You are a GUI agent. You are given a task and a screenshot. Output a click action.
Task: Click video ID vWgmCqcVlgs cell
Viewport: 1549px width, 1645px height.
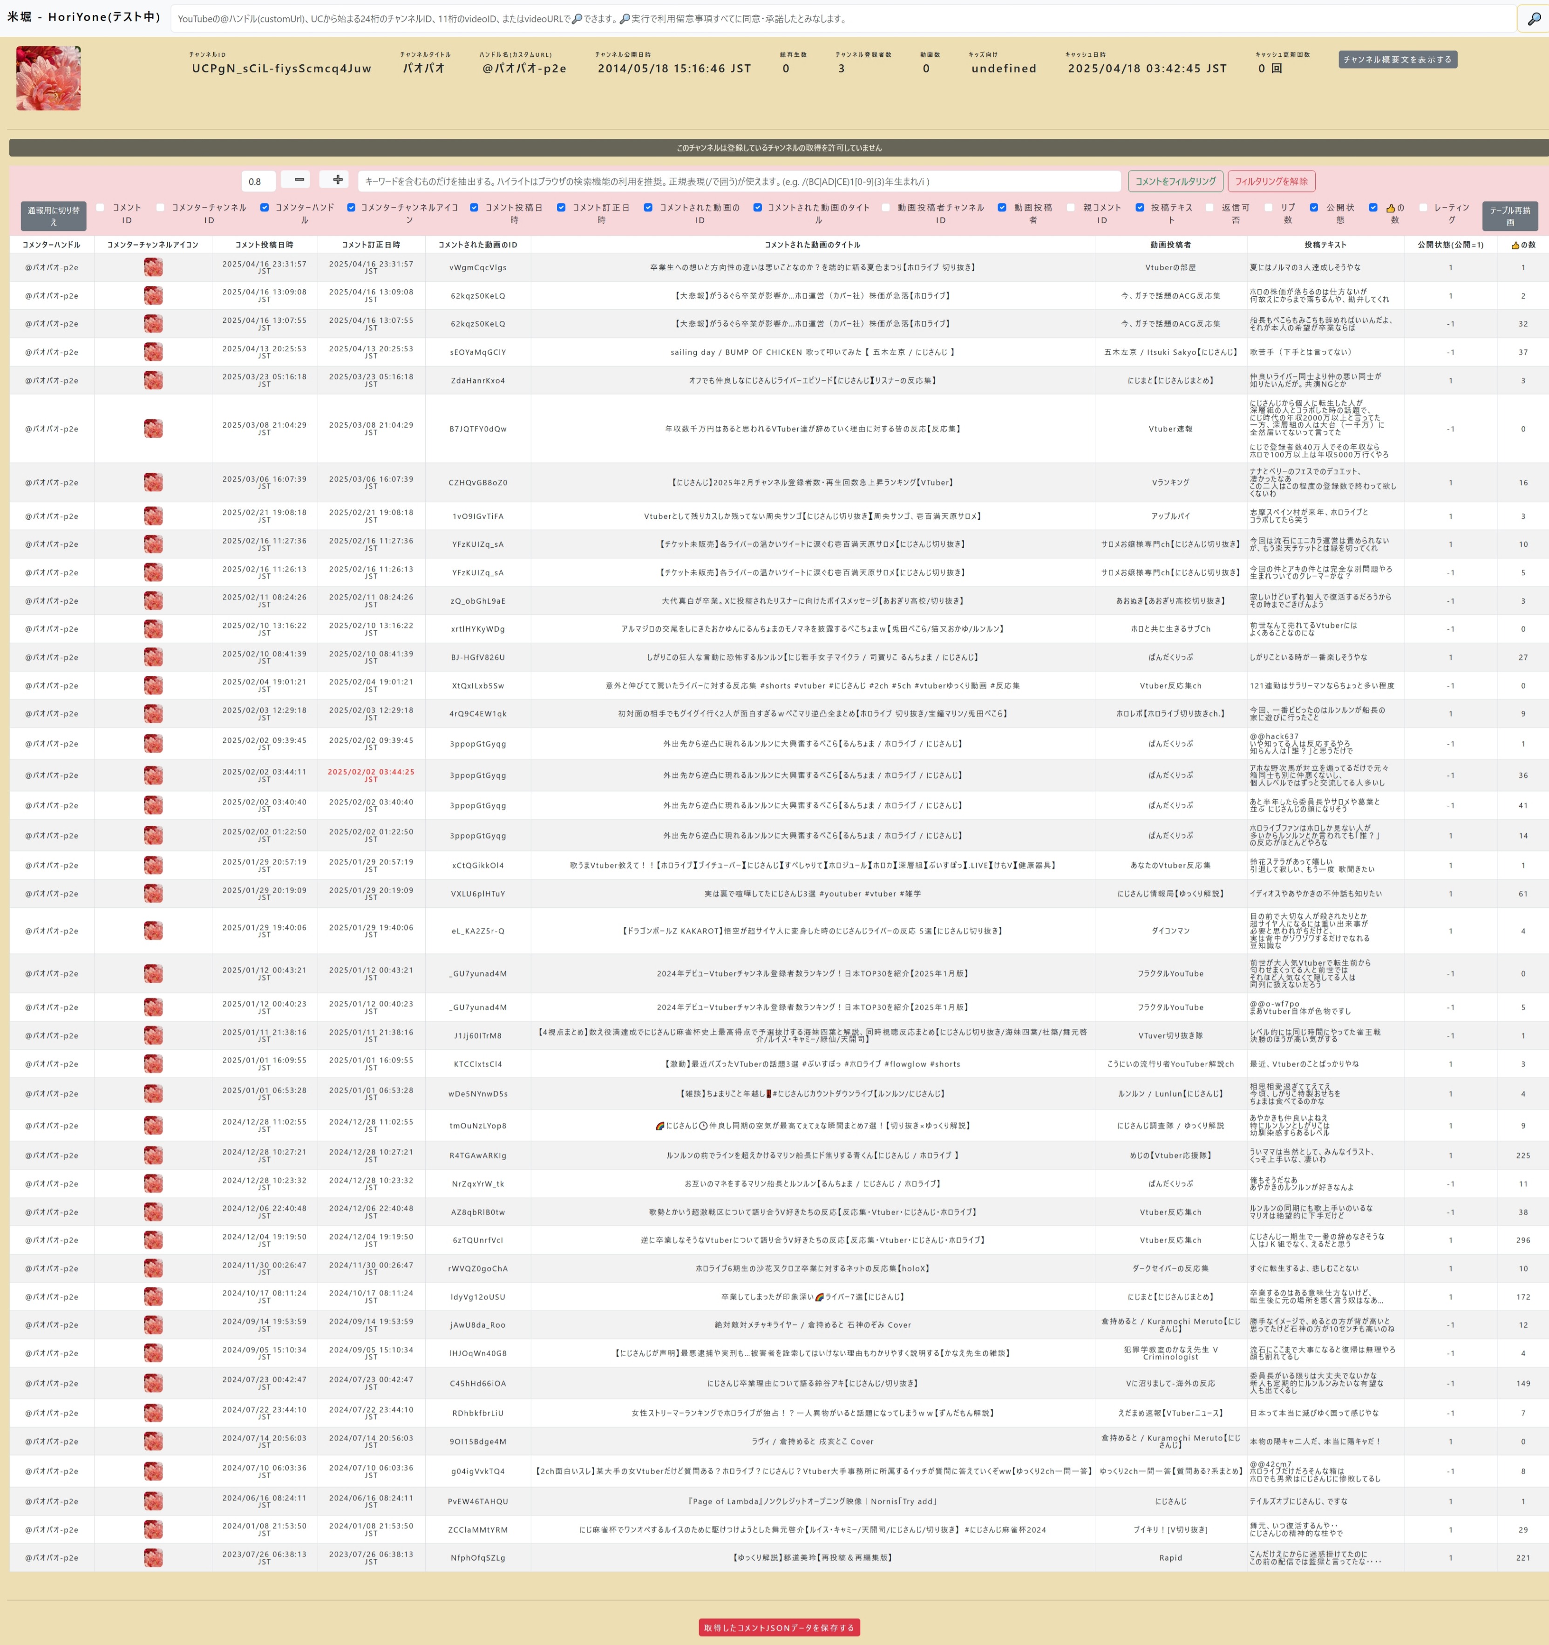[478, 267]
